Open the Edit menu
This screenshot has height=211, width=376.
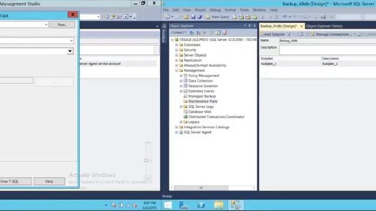pyautogui.click(x=176, y=10)
